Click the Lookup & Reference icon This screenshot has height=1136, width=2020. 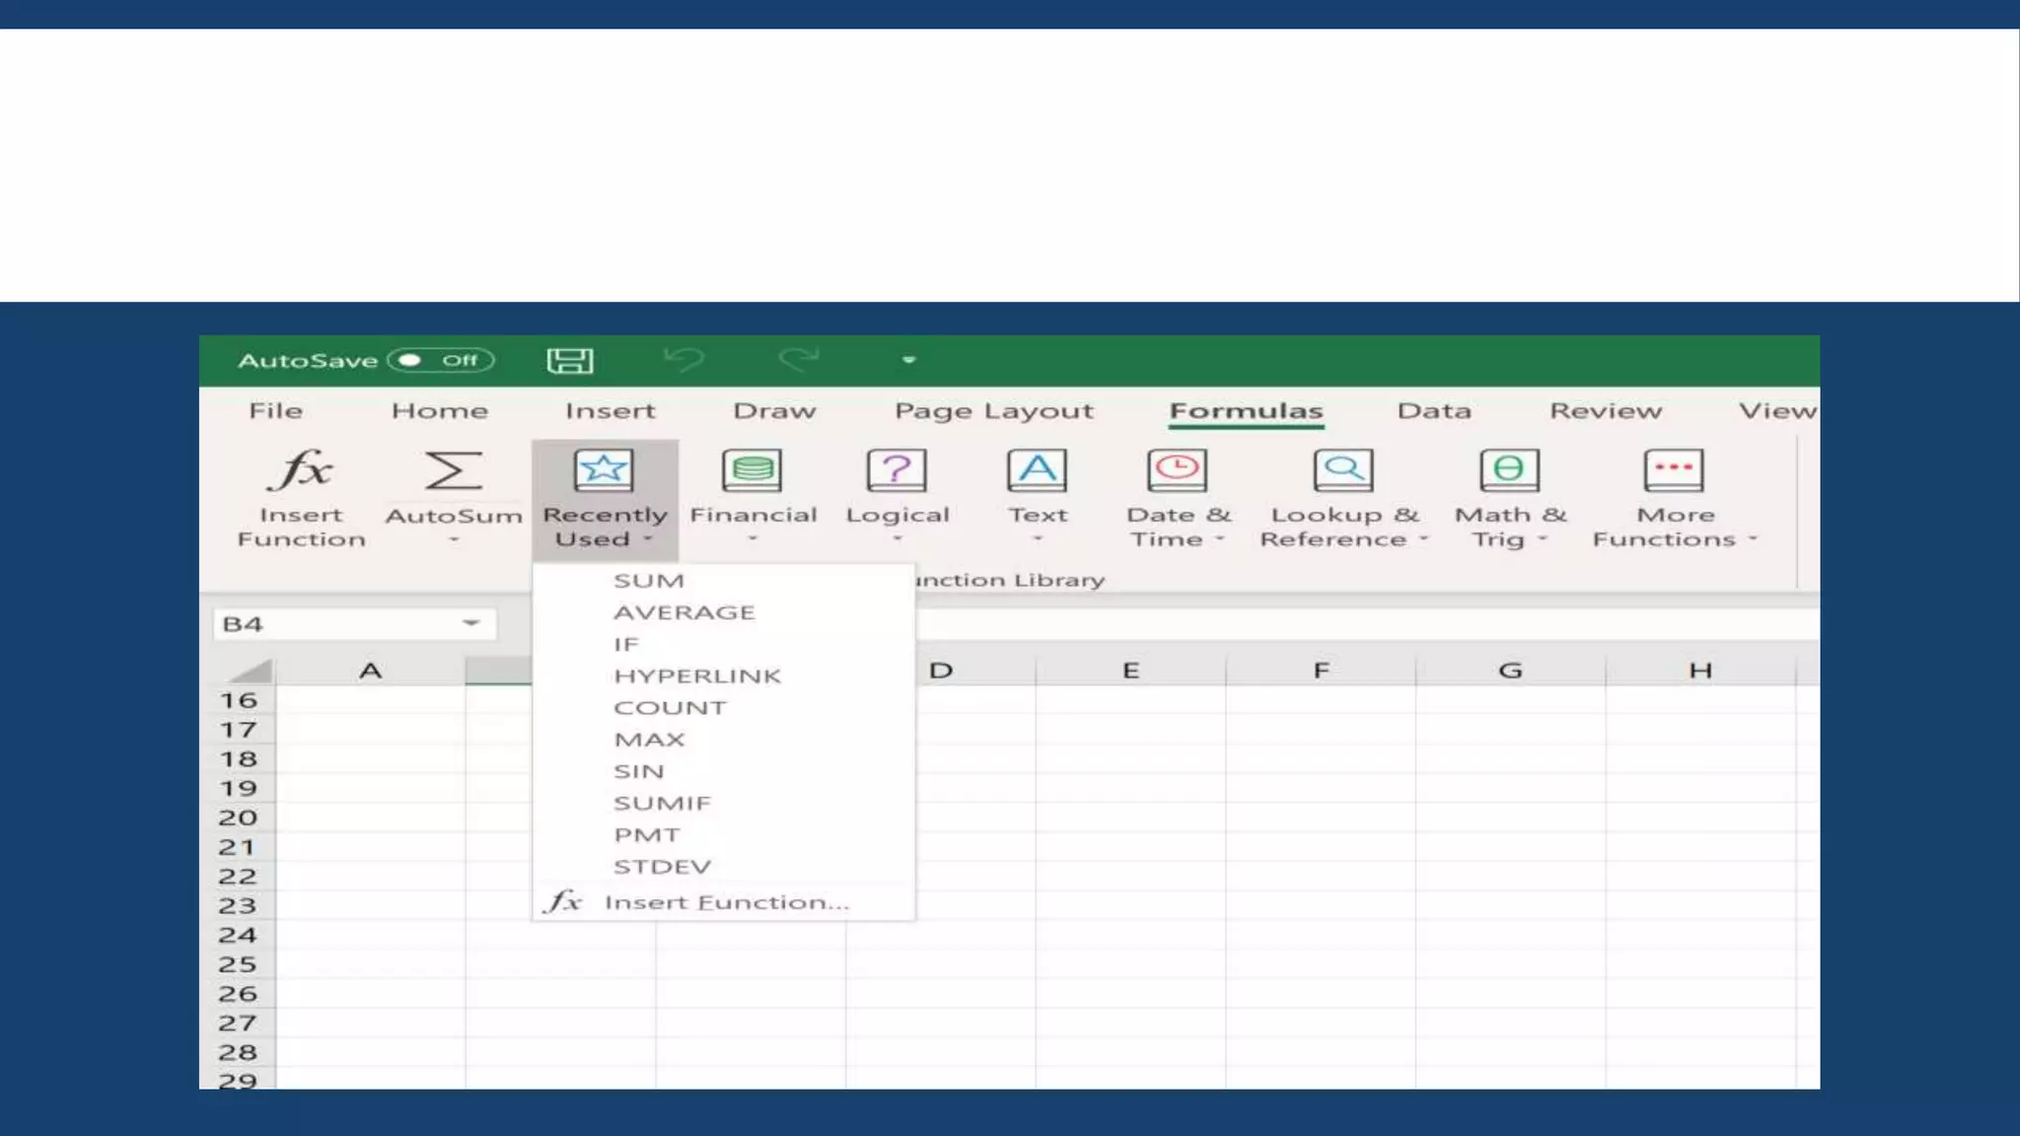click(x=1343, y=471)
